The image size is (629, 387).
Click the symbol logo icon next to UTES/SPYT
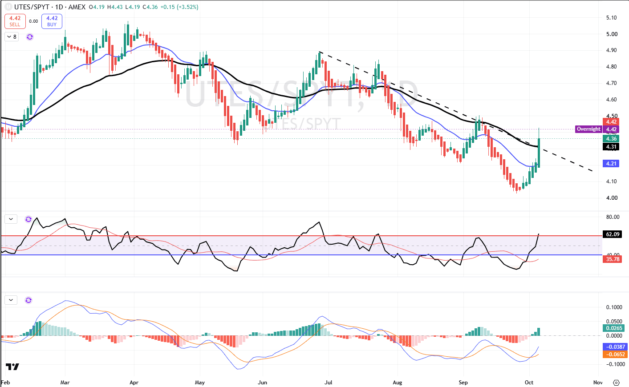coord(8,7)
